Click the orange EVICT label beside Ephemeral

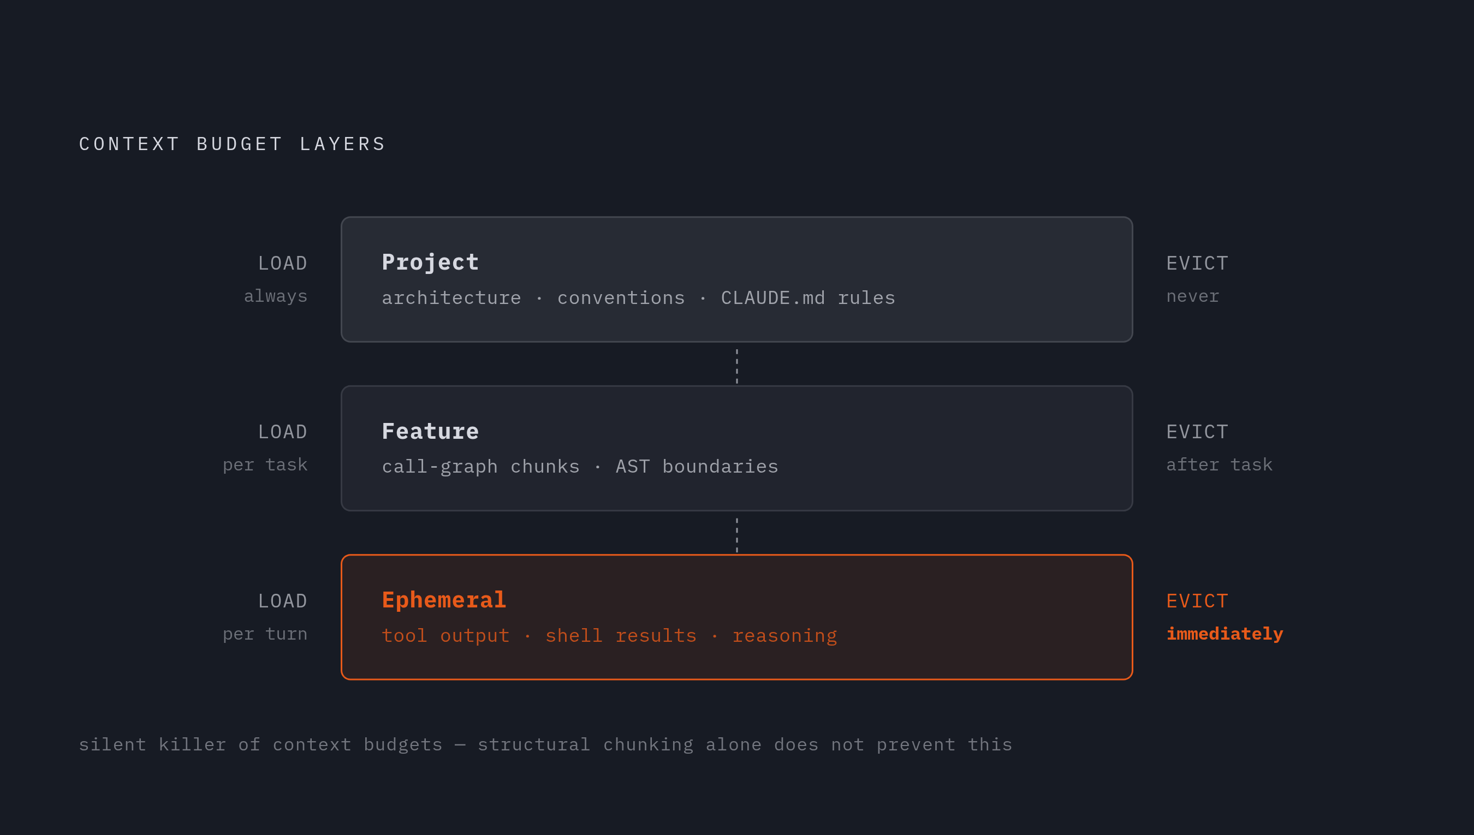(1197, 601)
